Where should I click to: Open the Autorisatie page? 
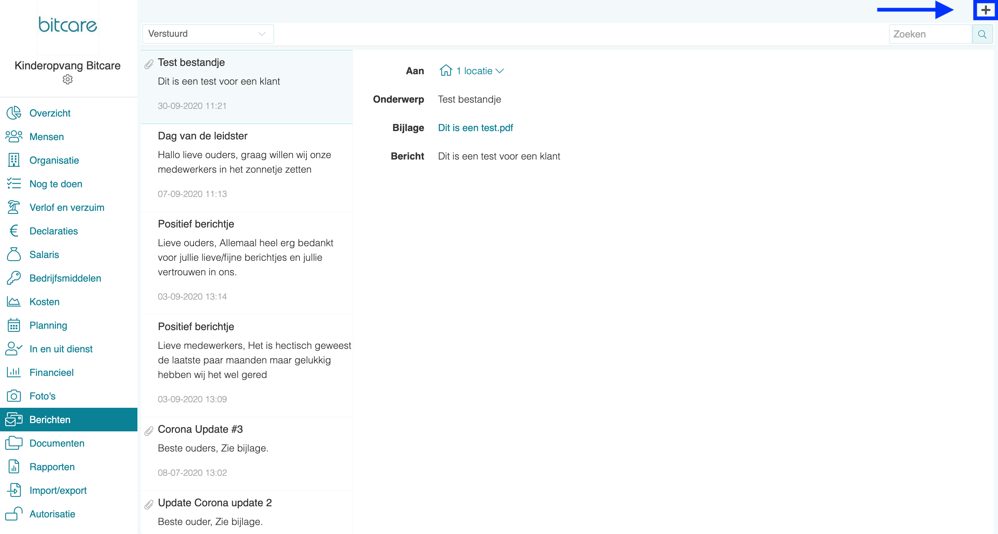click(69, 514)
